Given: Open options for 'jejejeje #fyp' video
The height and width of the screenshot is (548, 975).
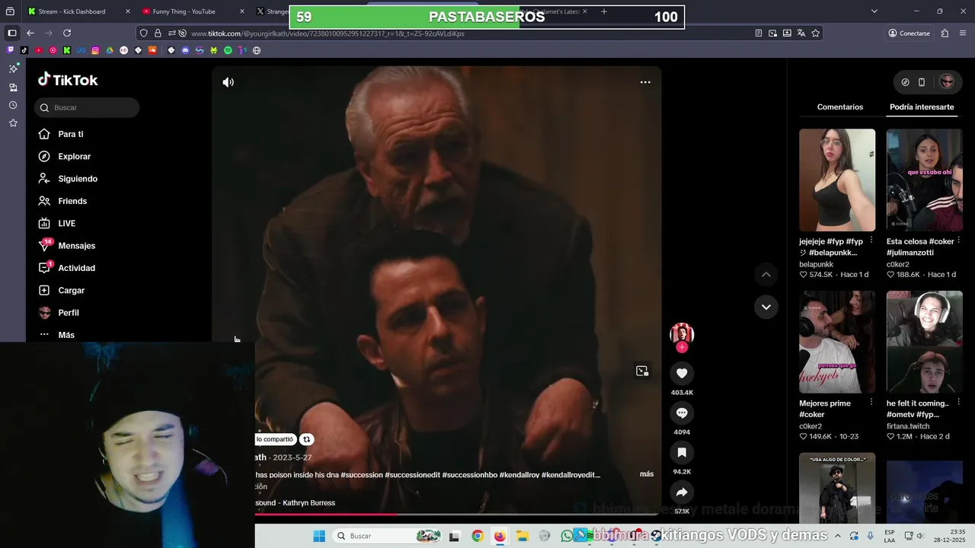Looking at the screenshot, I should [871, 241].
